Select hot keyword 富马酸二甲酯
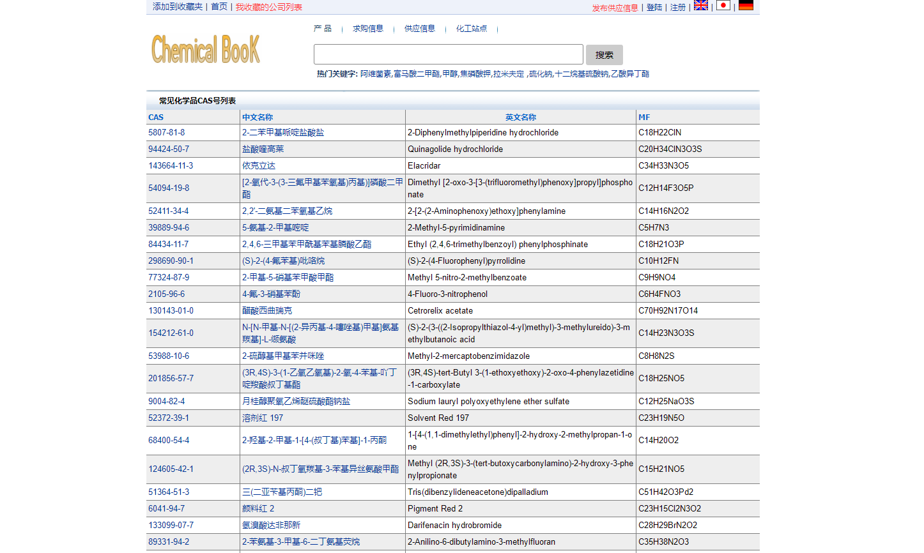924x553 pixels. [x=417, y=74]
